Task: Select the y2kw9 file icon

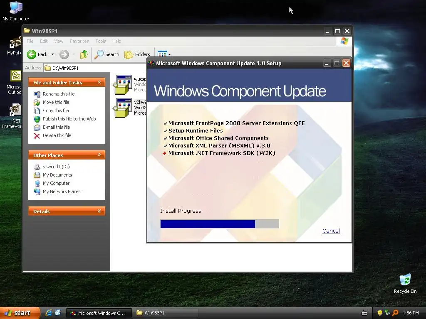Action: (x=123, y=108)
